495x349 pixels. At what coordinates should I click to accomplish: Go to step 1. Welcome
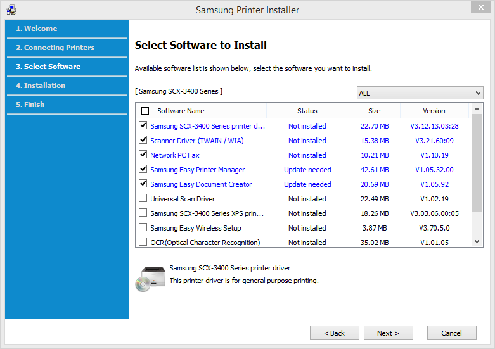point(37,29)
